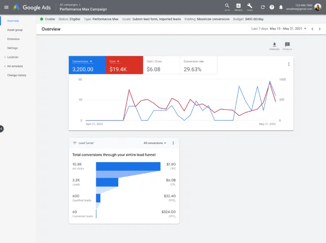Download the overview report
This screenshot has height=243, width=326.
[x=274, y=45]
